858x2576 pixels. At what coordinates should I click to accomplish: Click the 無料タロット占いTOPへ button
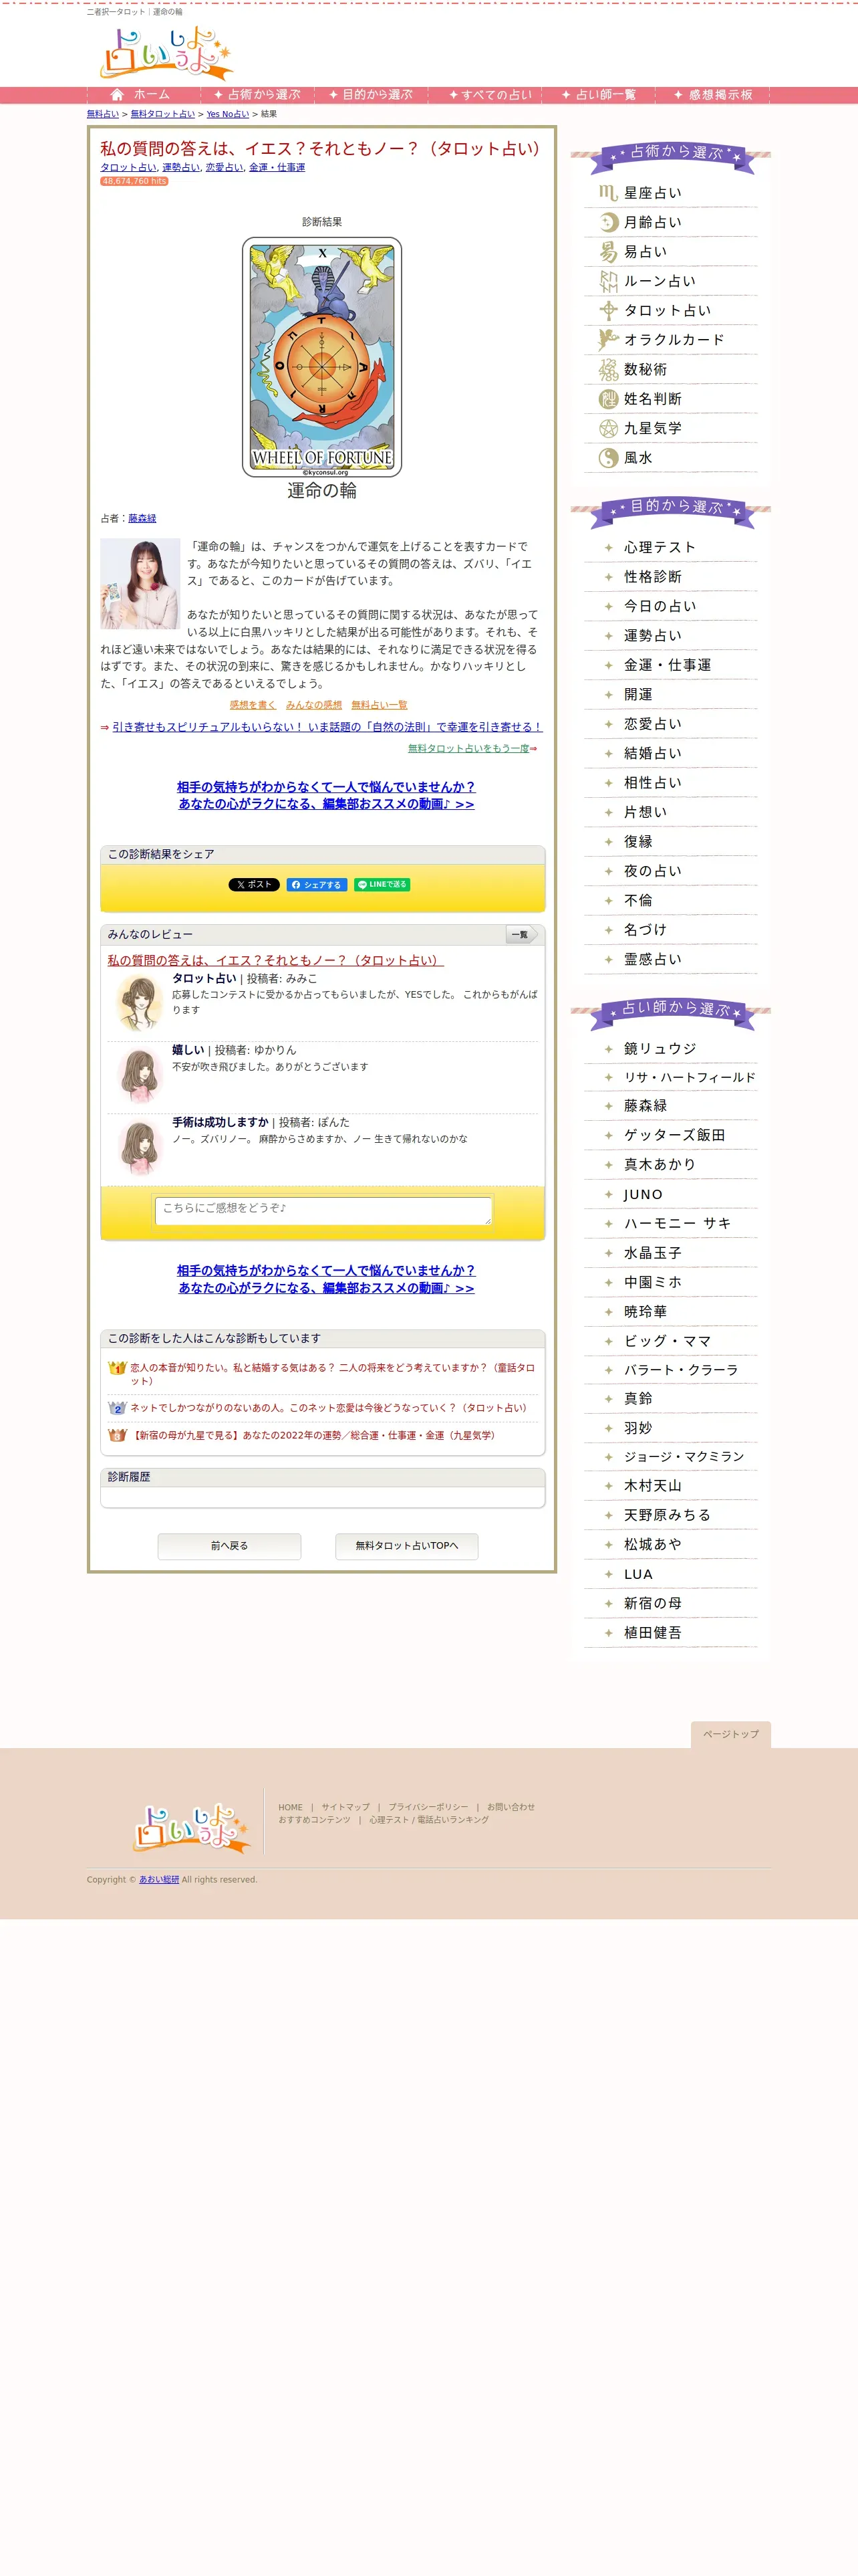coord(406,1546)
